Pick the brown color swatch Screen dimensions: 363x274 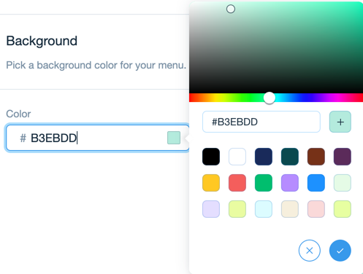click(316, 157)
